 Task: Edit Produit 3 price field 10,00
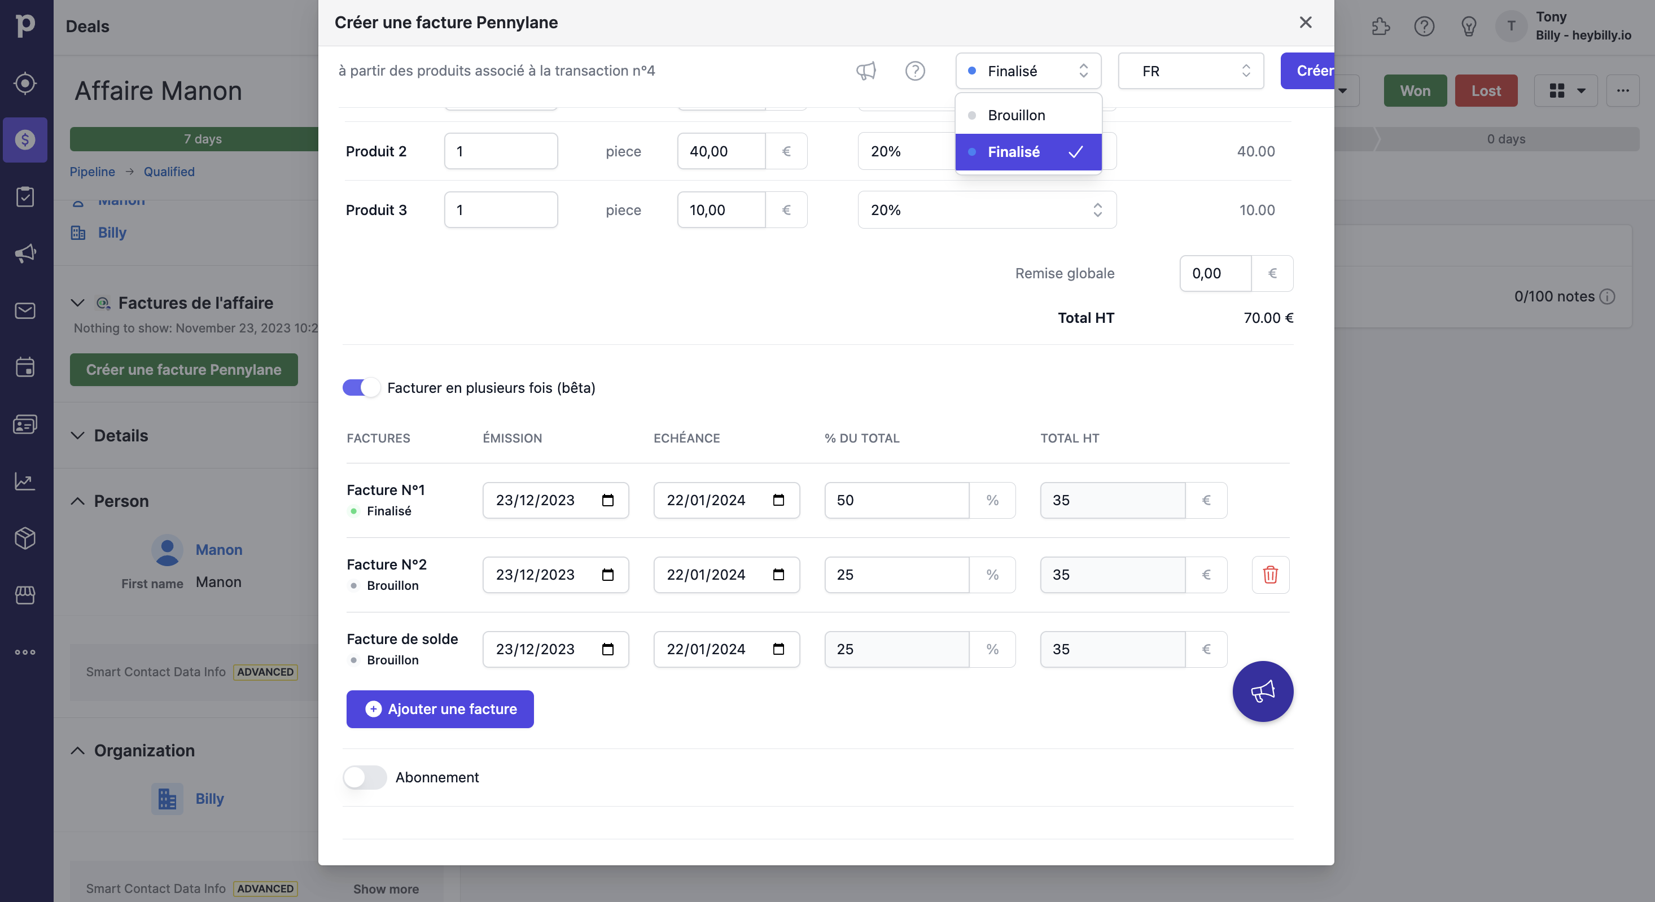click(x=721, y=209)
